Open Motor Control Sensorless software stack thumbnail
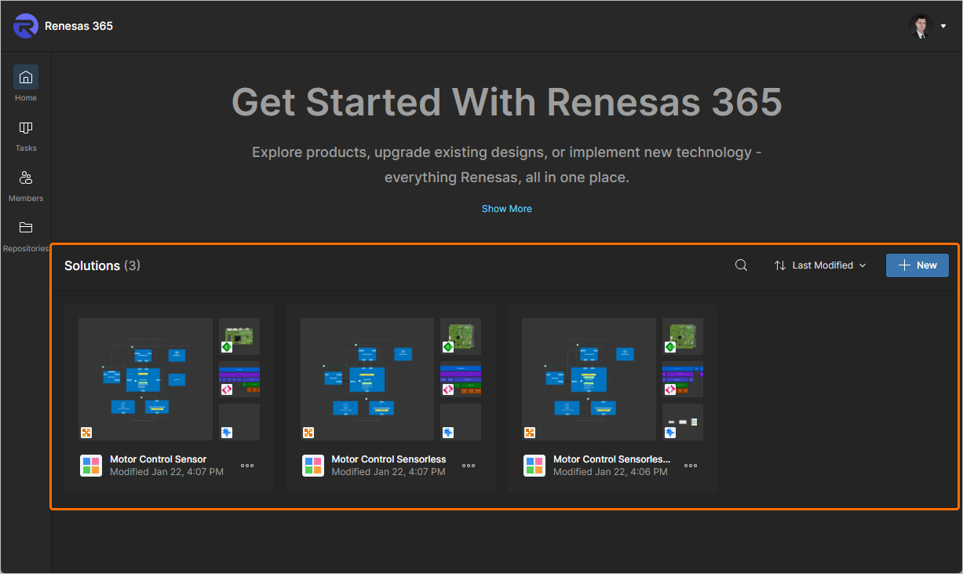The width and height of the screenshot is (963, 574). click(461, 378)
